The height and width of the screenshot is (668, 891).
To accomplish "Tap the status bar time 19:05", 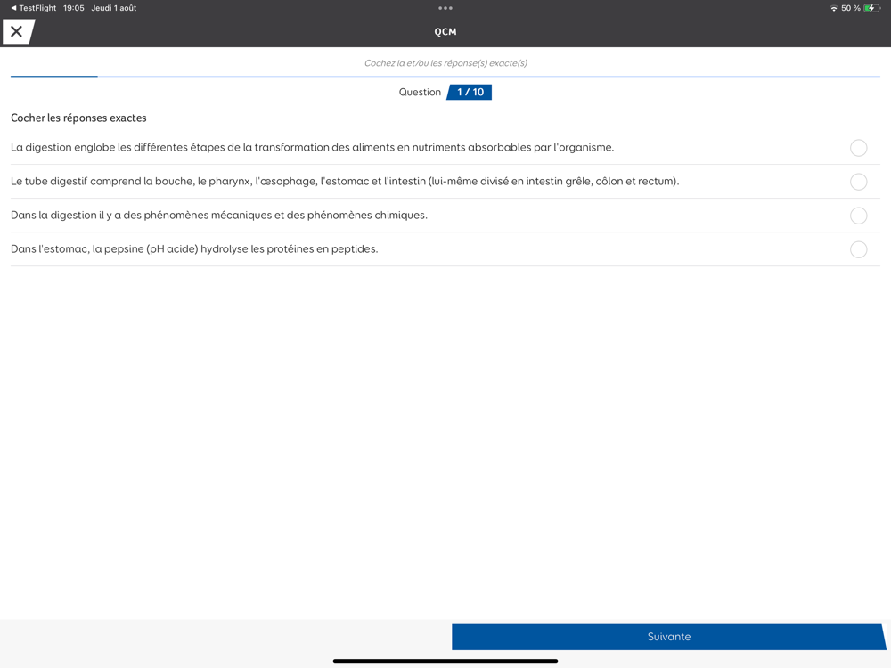I will point(74,8).
